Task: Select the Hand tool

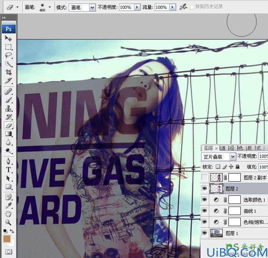Action: coord(8,214)
